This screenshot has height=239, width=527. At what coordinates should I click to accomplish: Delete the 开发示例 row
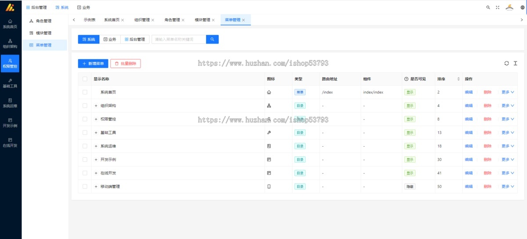coord(487,159)
